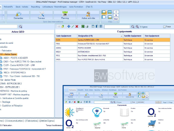Image resolution: width=174 pixels, height=131 pixels.
Task: Click the printer icon in equipment toolbar
Action: tap(87, 26)
